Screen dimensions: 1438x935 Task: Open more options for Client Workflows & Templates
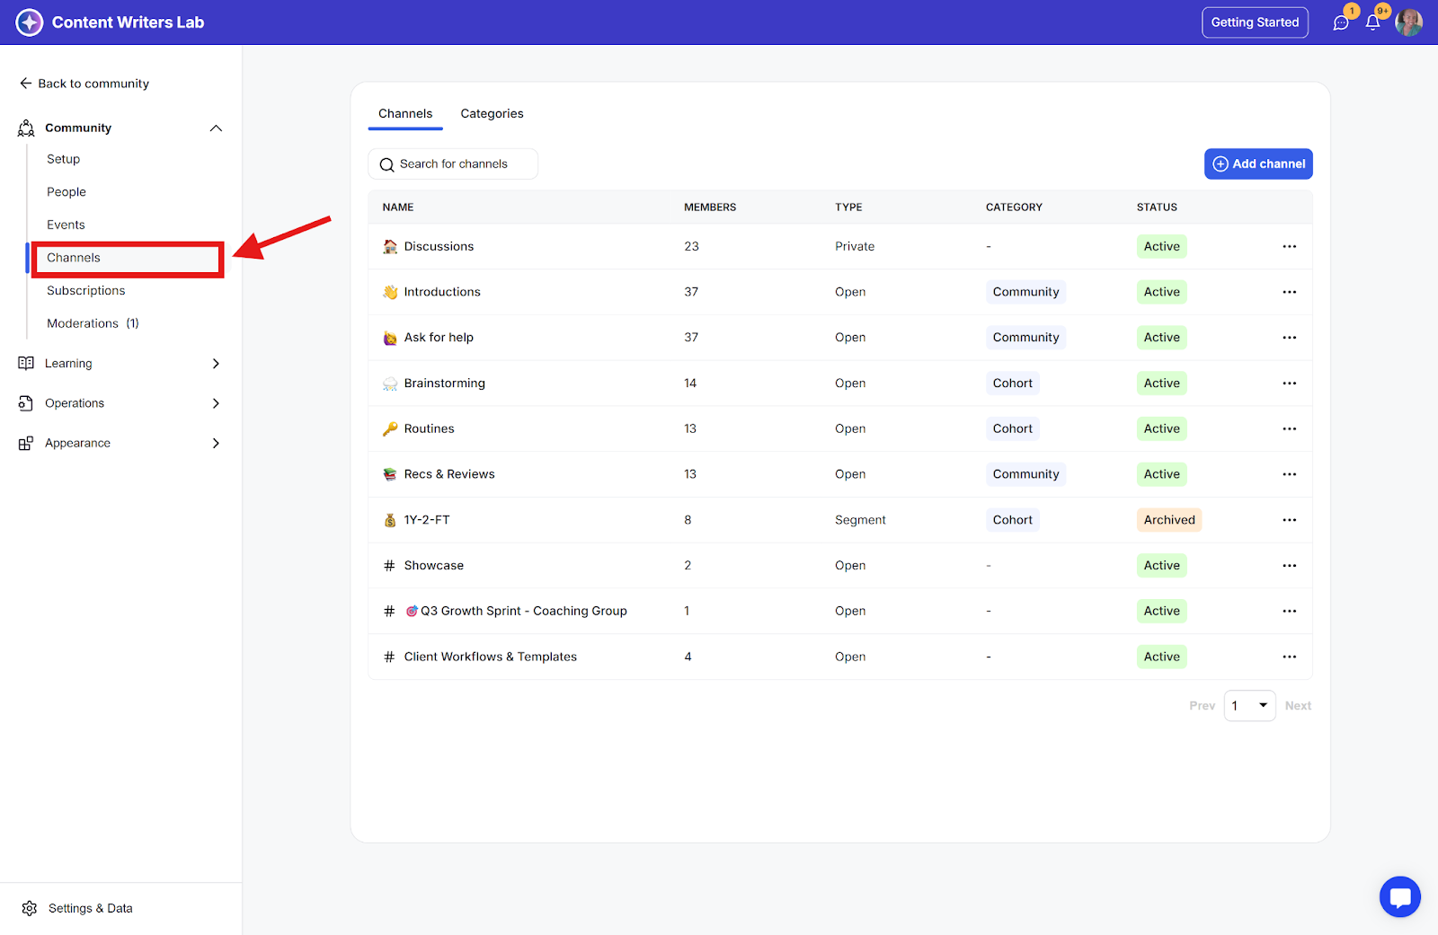(x=1290, y=657)
